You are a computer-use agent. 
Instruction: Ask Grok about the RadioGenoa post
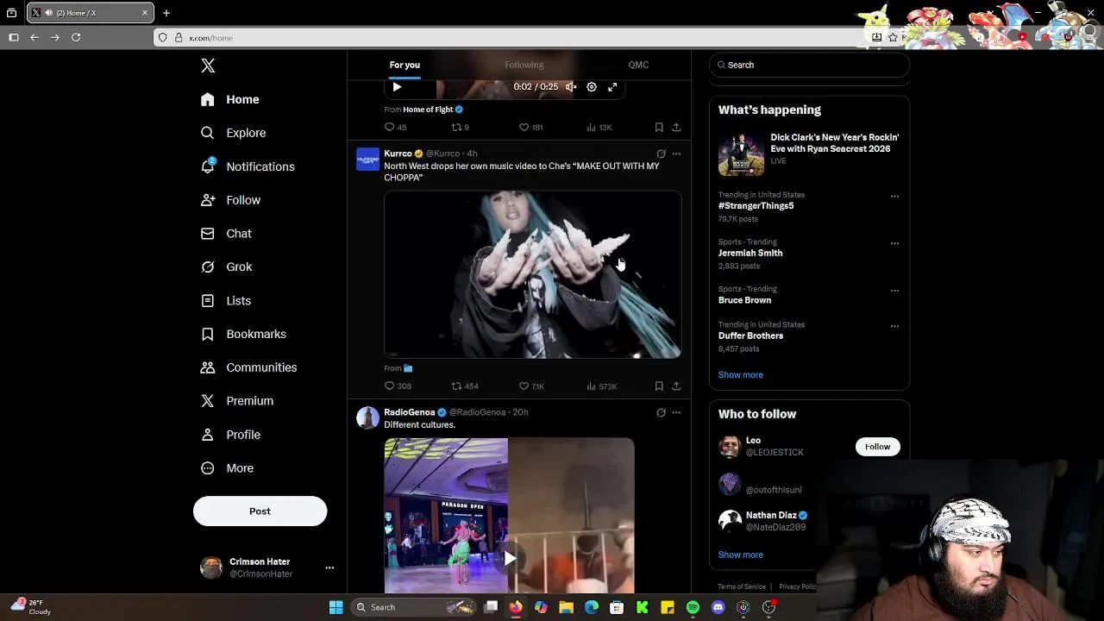pyautogui.click(x=661, y=412)
